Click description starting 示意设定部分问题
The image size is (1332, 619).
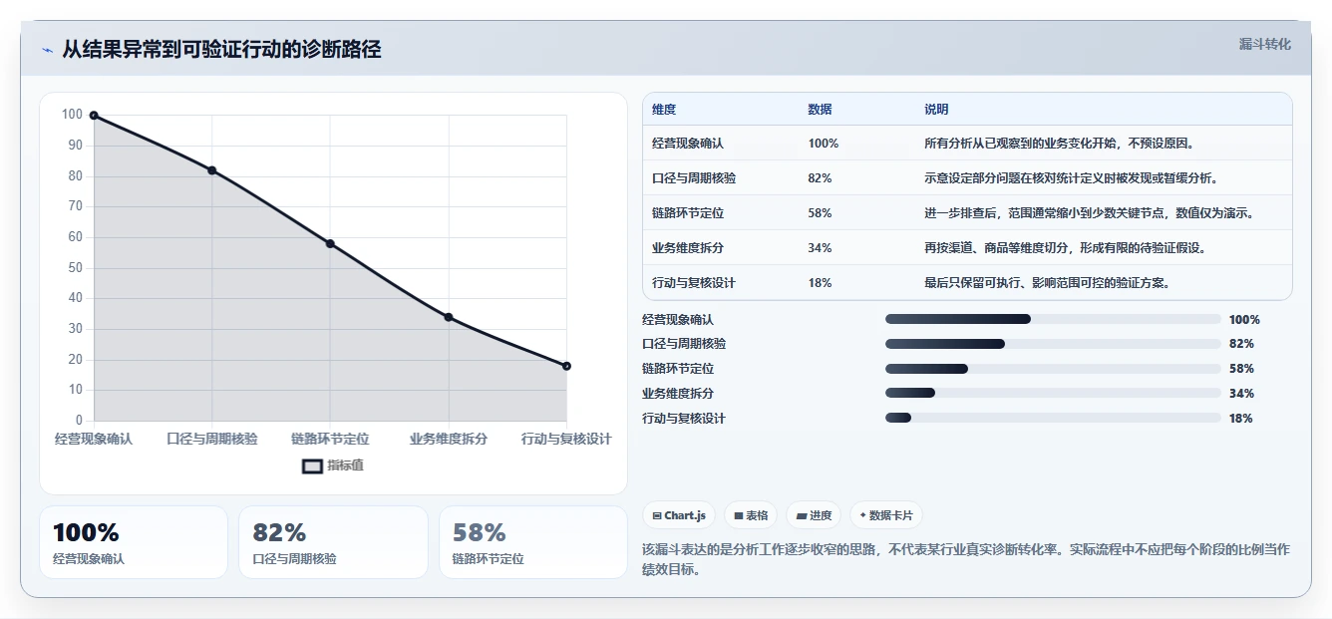click(1071, 178)
